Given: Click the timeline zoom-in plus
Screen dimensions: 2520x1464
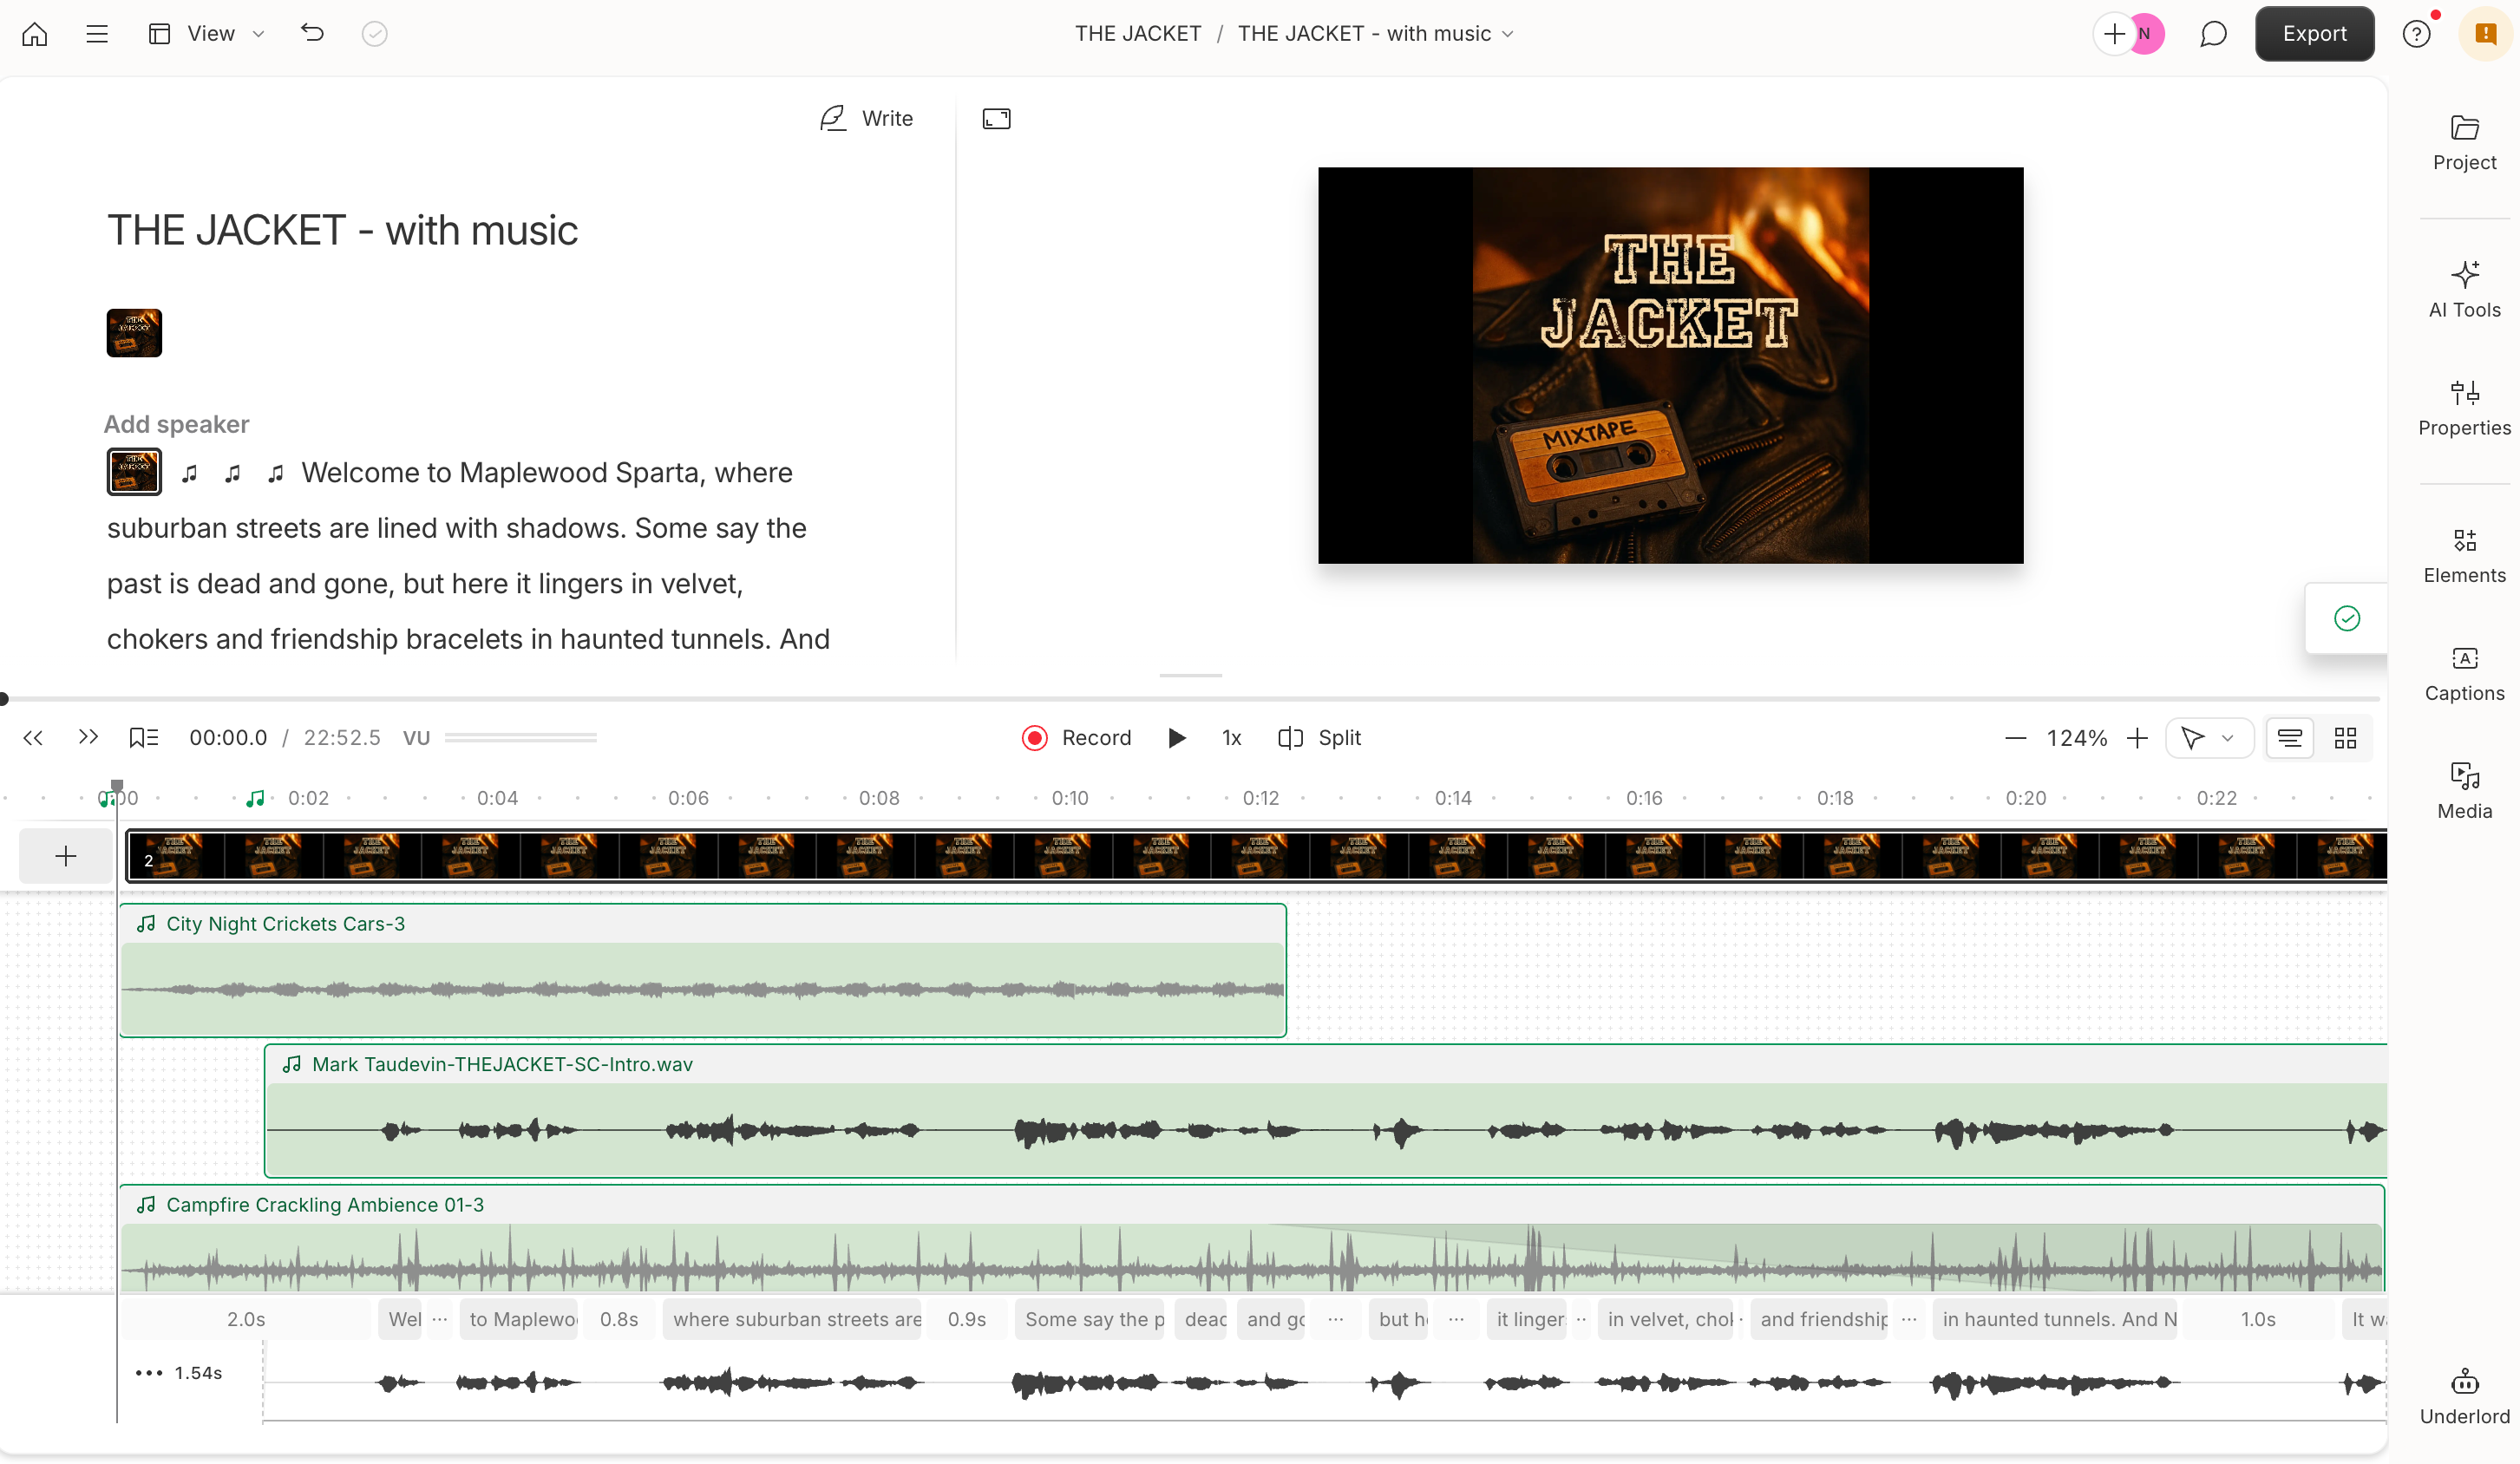Looking at the screenshot, I should (x=2138, y=738).
